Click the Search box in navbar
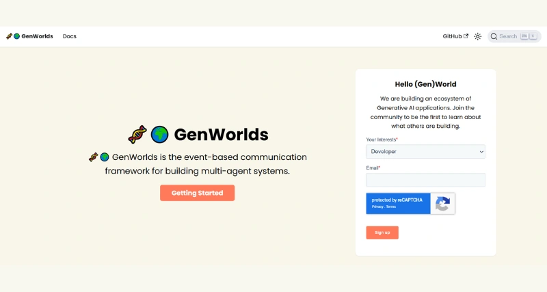Image resolution: width=547 pixels, height=292 pixels. click(x=514, y=36)
